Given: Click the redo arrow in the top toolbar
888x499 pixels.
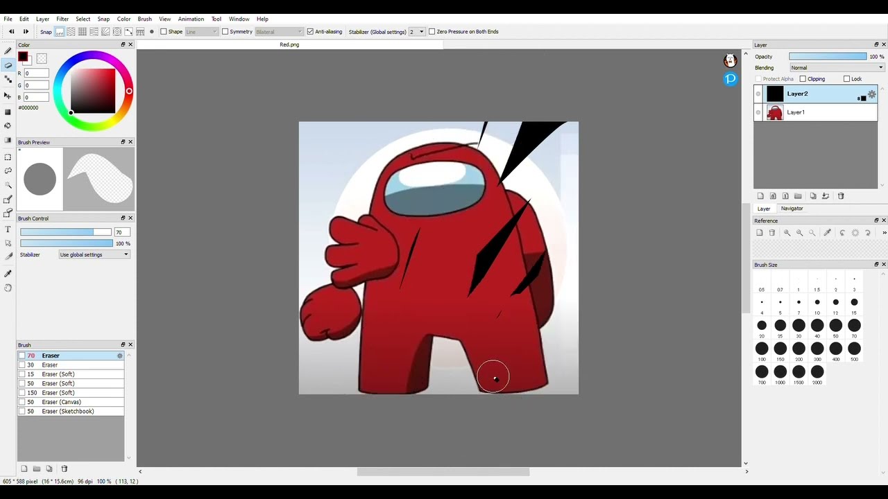Looking at the screenshot, I should pos(26,31).
